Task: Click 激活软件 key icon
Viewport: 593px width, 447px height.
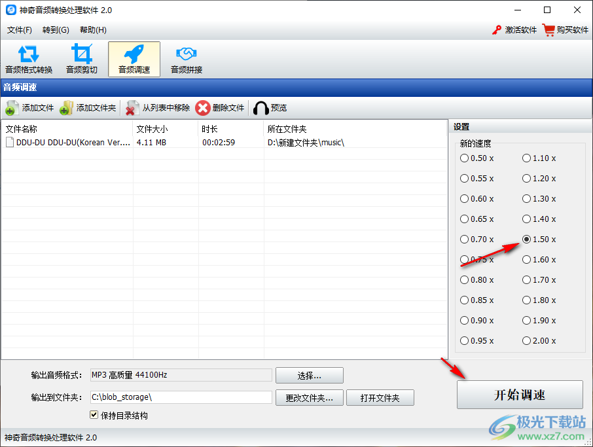Action: [x=497, y=30]
